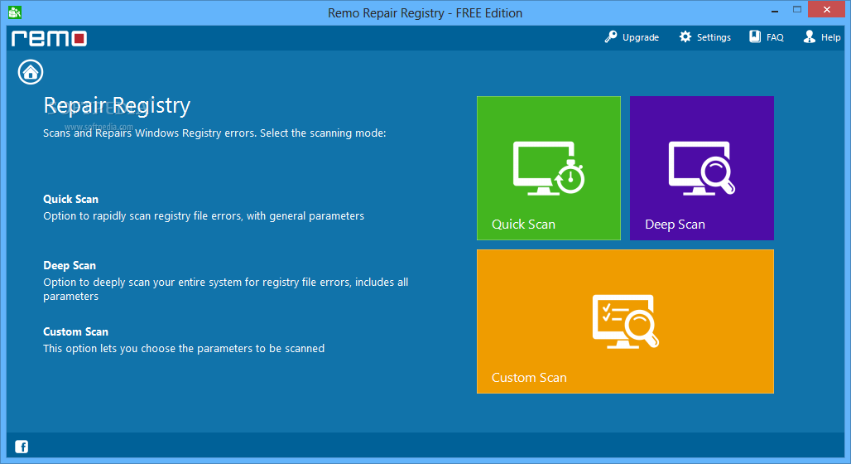Screen dimensions: 851x464
Task: Click the Settings gear icon
Action: point(685,37)
